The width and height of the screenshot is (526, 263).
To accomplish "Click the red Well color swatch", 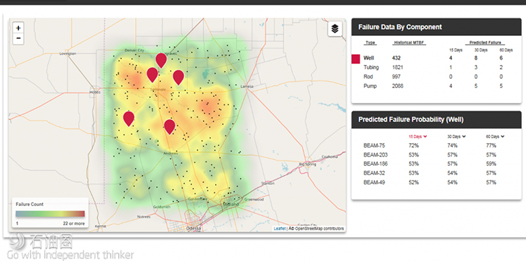I will click(x=356, y=59).
